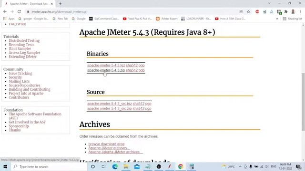Open Cortana circle icon on taskbar
Viewport: 305px width, 171px height.
pos(93,167)
